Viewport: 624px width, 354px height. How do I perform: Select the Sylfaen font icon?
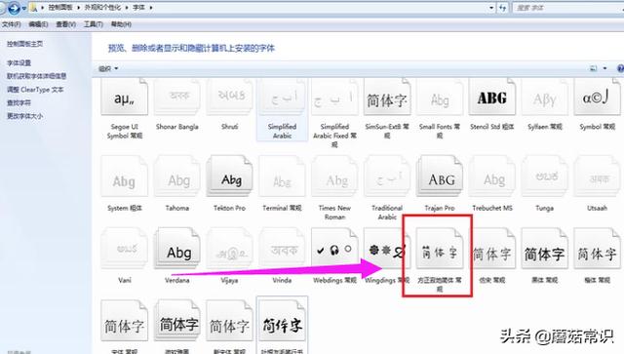pyautogui.click(x=545, y=98)
